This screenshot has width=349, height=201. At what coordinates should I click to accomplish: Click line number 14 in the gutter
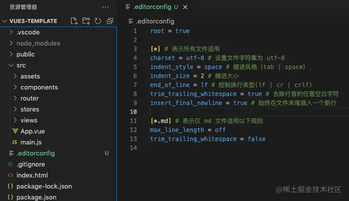pyautogui.click(x=133, y=148)
